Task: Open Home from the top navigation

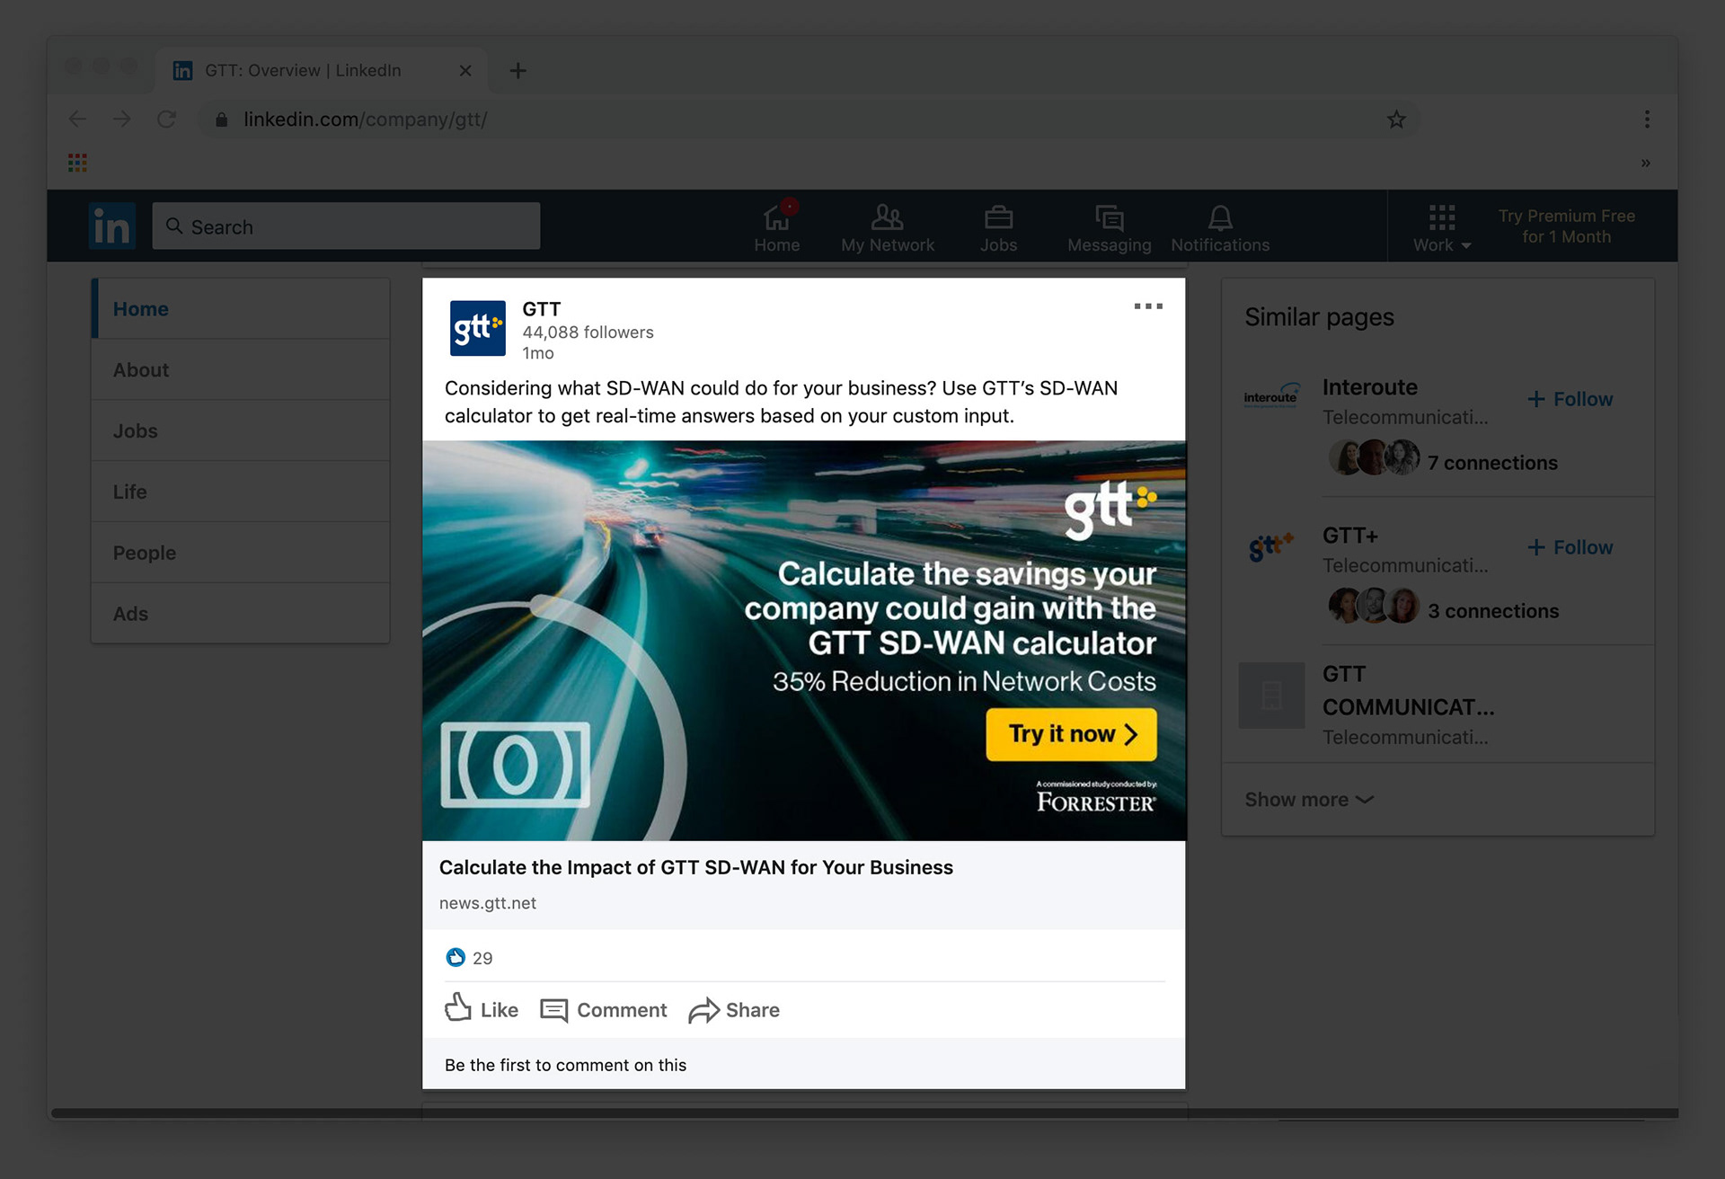Action: pos(776,226)
